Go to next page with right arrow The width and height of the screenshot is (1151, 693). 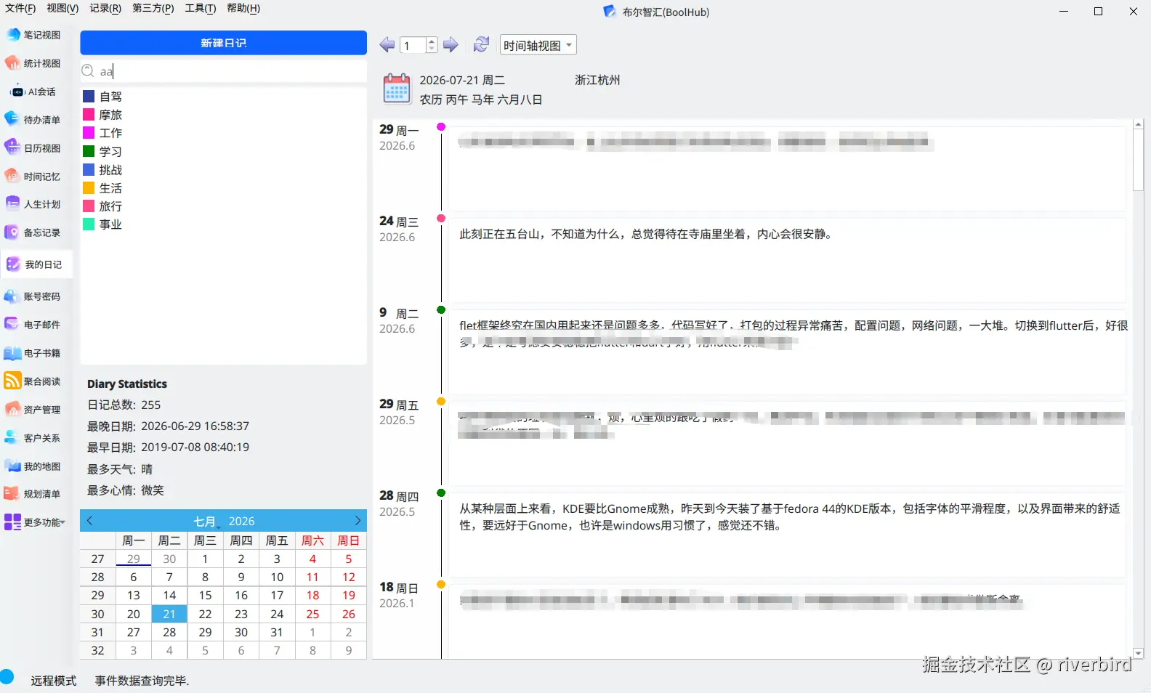451,45
